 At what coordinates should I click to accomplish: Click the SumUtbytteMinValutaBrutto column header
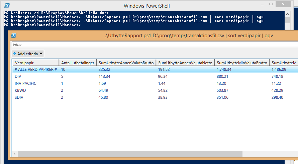(242, 63)
